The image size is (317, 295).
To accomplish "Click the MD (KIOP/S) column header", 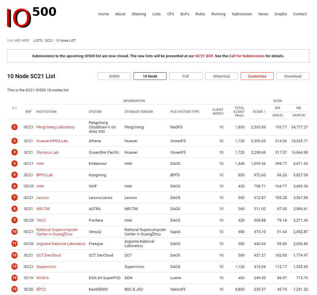I will point(299,112).
